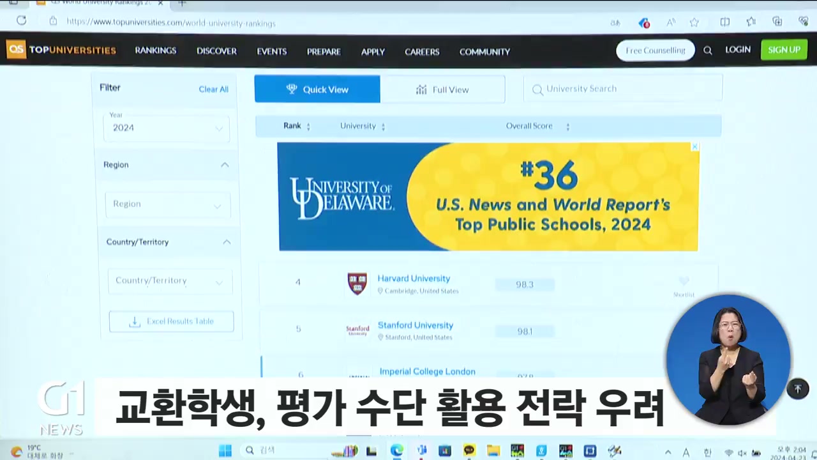Viewport: 817px width, 460px height.
Task: Add page to favorites star icon
Action: pos(694,22)
